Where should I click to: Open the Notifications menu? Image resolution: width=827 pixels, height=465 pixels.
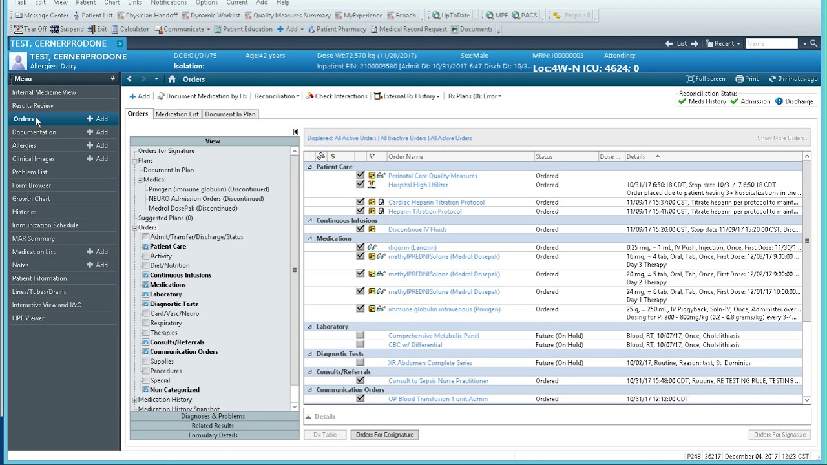pyautogui.click(x=169, y=3)
